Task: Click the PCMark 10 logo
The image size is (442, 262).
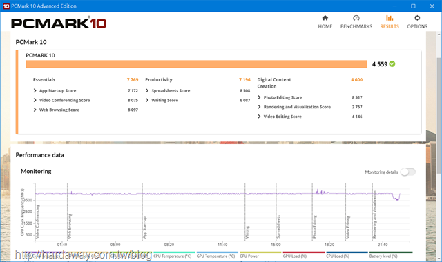Action: (59, 23)
